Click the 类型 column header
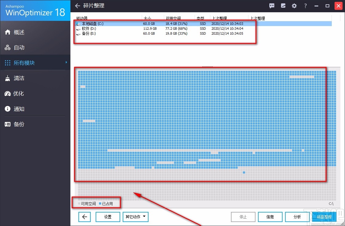 pyautogui.click(x=200, y=18)
